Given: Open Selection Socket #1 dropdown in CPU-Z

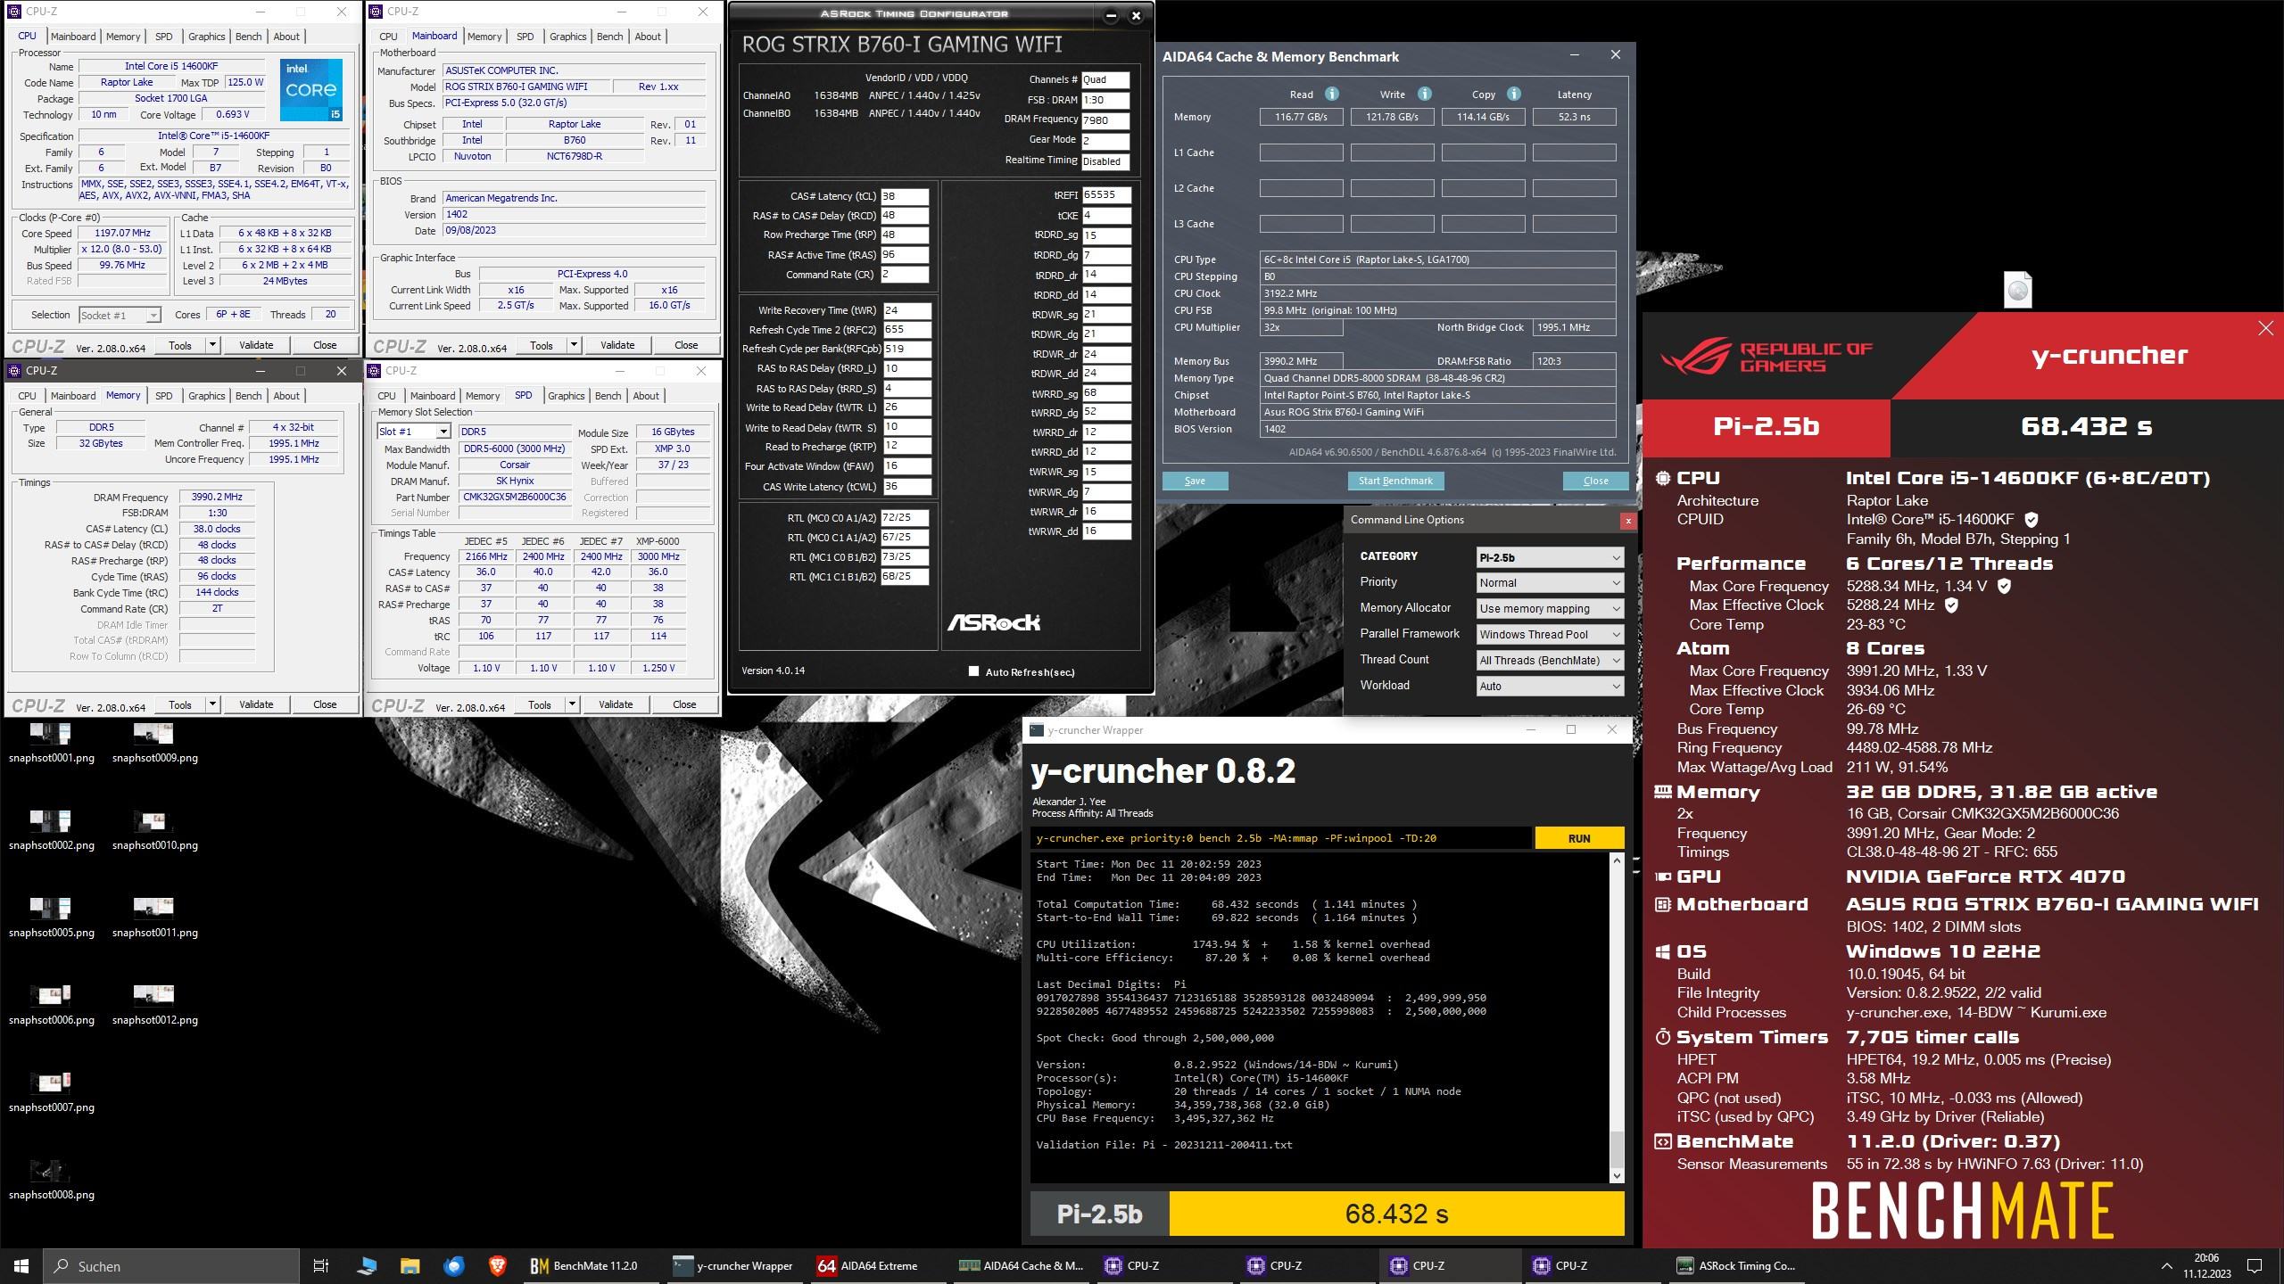Looking at the screenshot, I should tap(120, 315).
